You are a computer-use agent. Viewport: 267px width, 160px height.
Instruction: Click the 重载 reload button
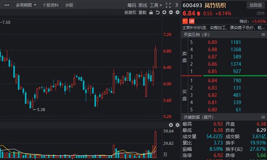click(142, 13)
